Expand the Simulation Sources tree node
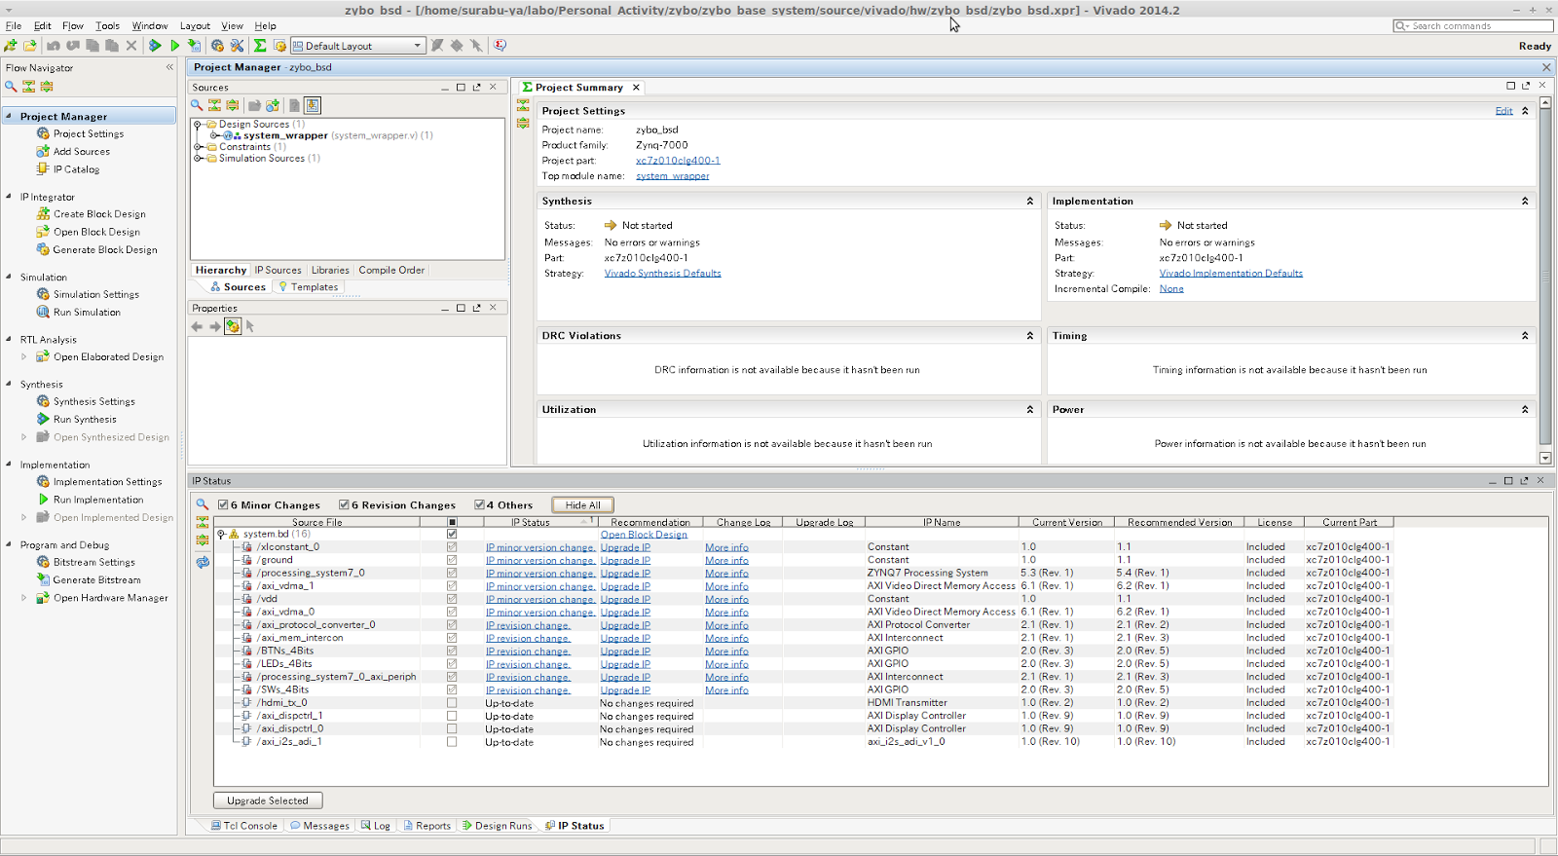The width and height of the screenshot is (1558, 856). [198, 158]
